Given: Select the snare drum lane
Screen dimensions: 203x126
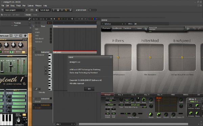Looking at the screenshot, I should (x=38, y=32).
